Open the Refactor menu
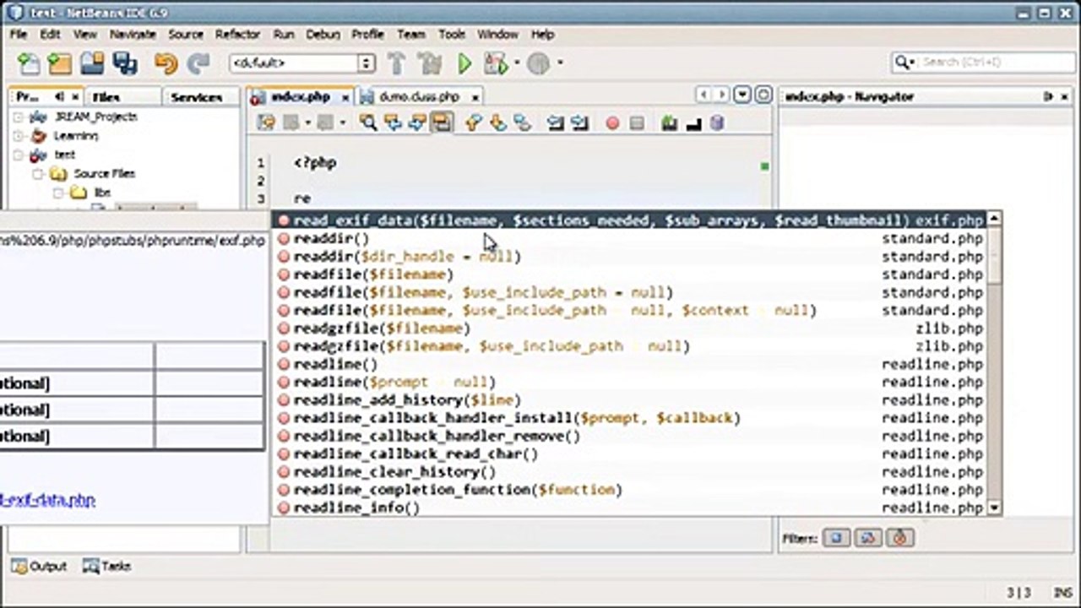 [x=237, y=35]
